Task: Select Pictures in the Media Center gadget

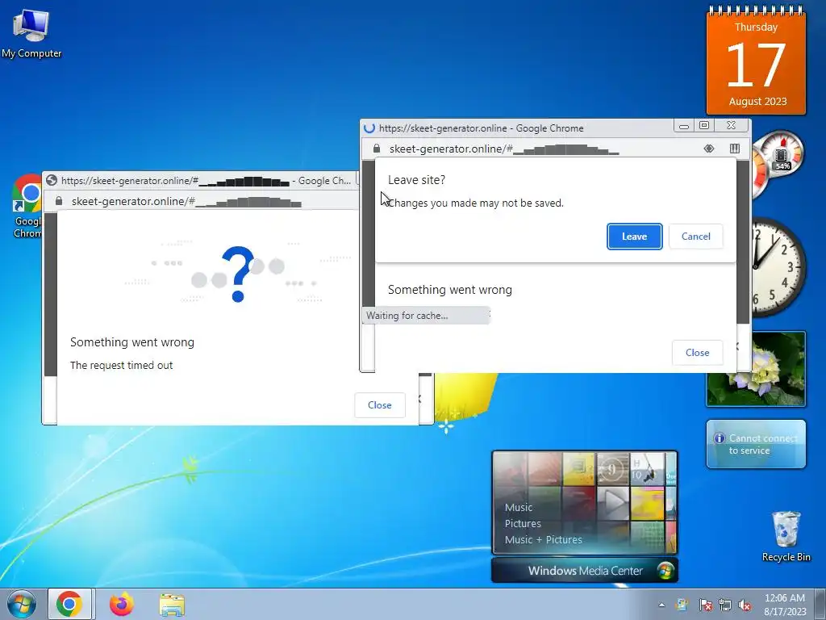Action: tap(523, 523)
